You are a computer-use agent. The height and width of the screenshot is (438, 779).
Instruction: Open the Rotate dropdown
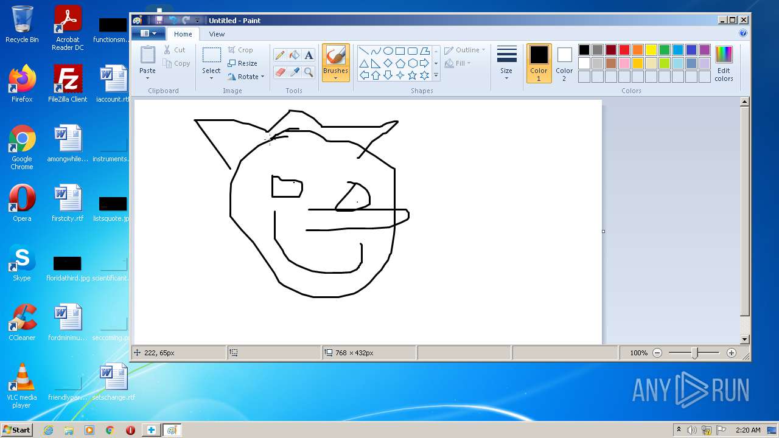pyautogui.click(x=246, y=77)
